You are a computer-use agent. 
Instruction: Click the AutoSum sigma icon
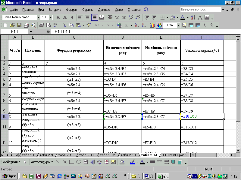pos(127,25)
